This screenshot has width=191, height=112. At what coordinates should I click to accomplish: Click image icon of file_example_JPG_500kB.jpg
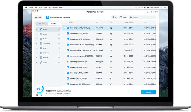(x=68, y=39)
